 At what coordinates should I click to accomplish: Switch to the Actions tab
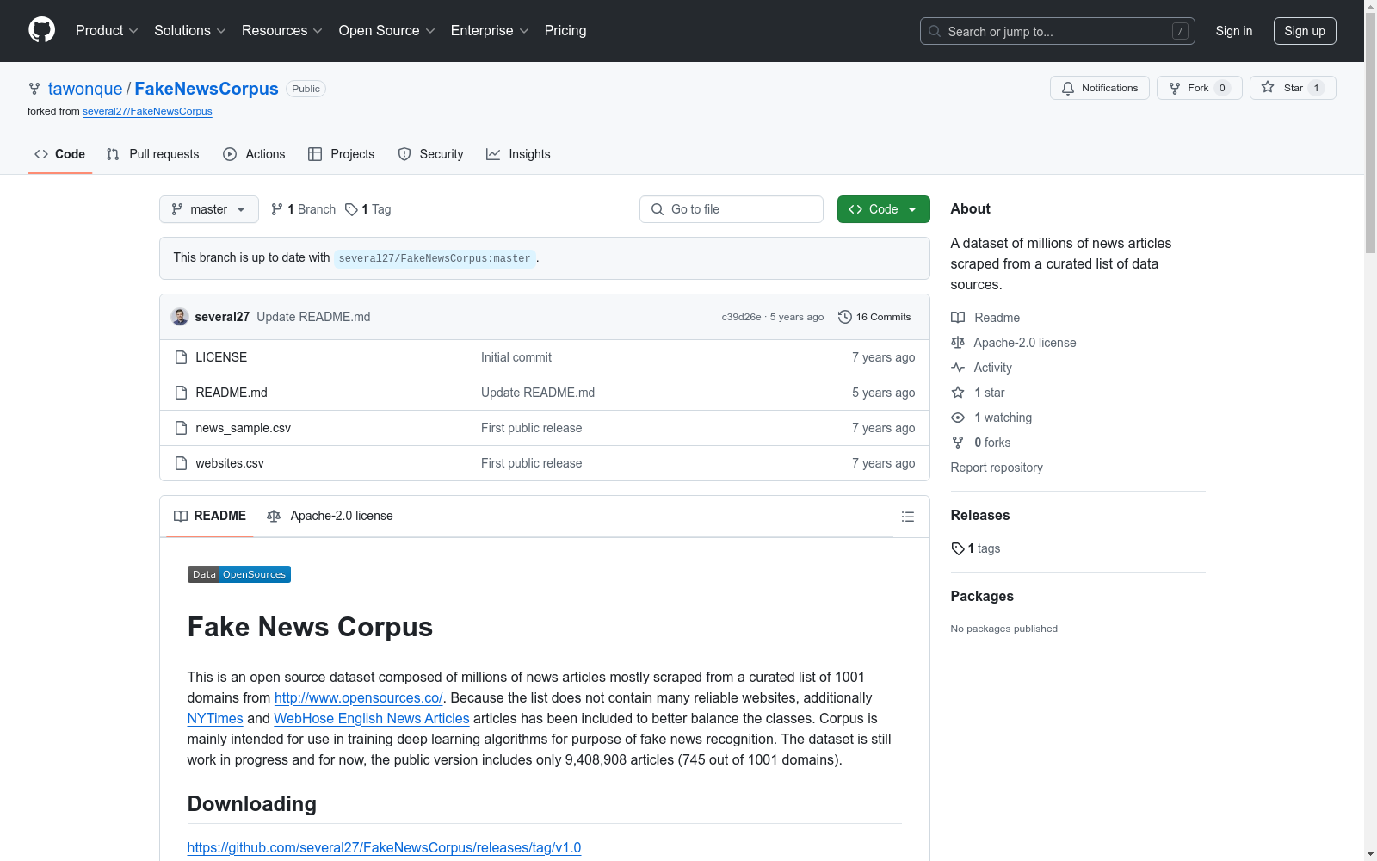254,154
